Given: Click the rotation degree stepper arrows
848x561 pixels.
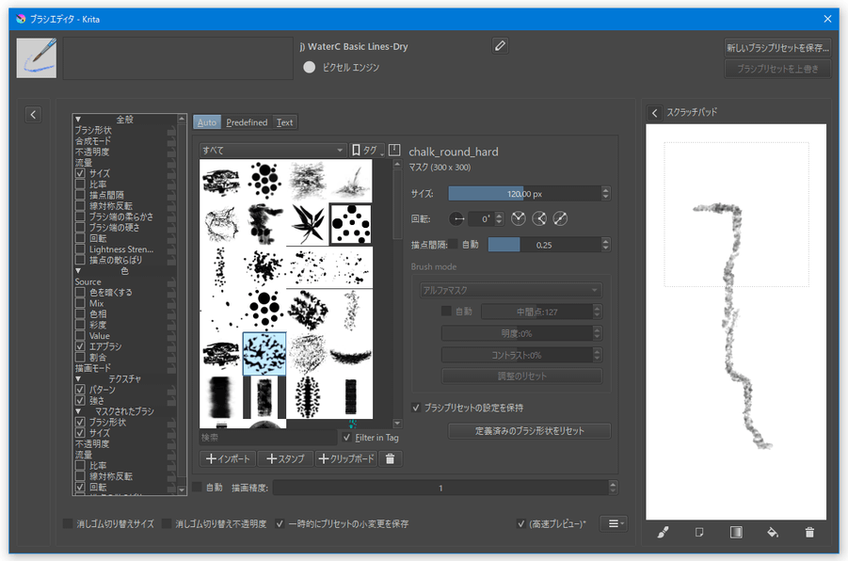Looking at the screenshot, I should [x=499, y=218].
